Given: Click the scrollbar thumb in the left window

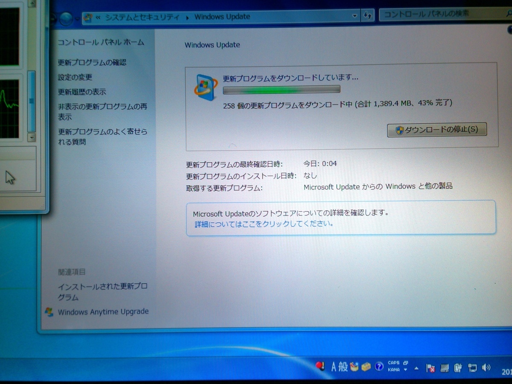Looking at the screenshot, I should [31, 101].
